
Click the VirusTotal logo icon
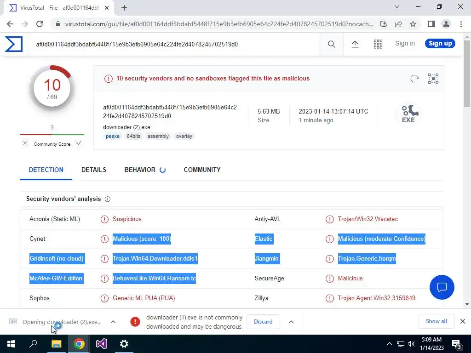point(13,44)
